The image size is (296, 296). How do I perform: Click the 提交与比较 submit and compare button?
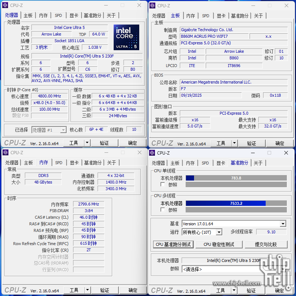click(266, 244)
